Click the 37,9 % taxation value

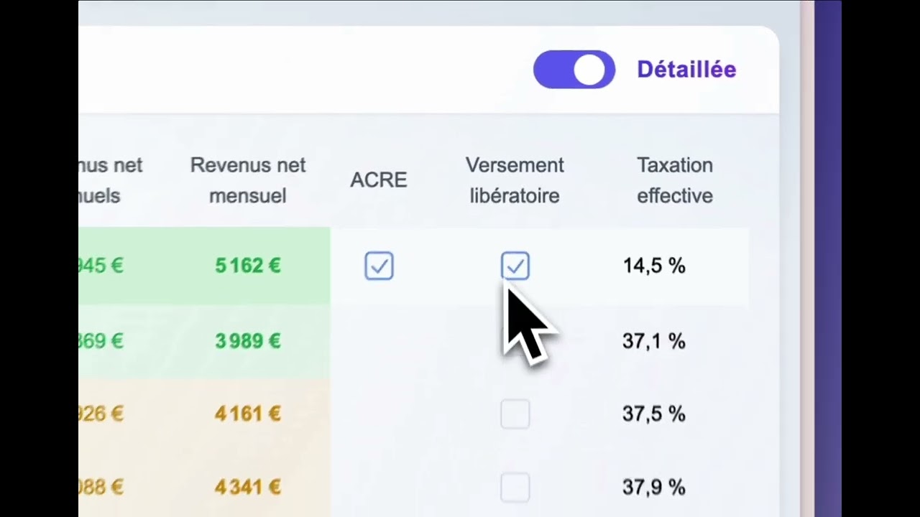(654, 488)
